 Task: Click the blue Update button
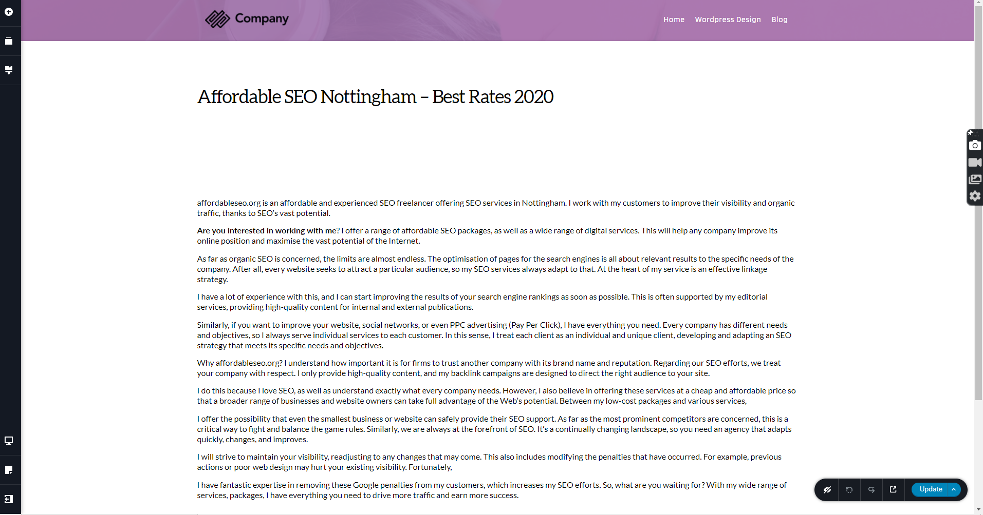[x=931, y=489]
